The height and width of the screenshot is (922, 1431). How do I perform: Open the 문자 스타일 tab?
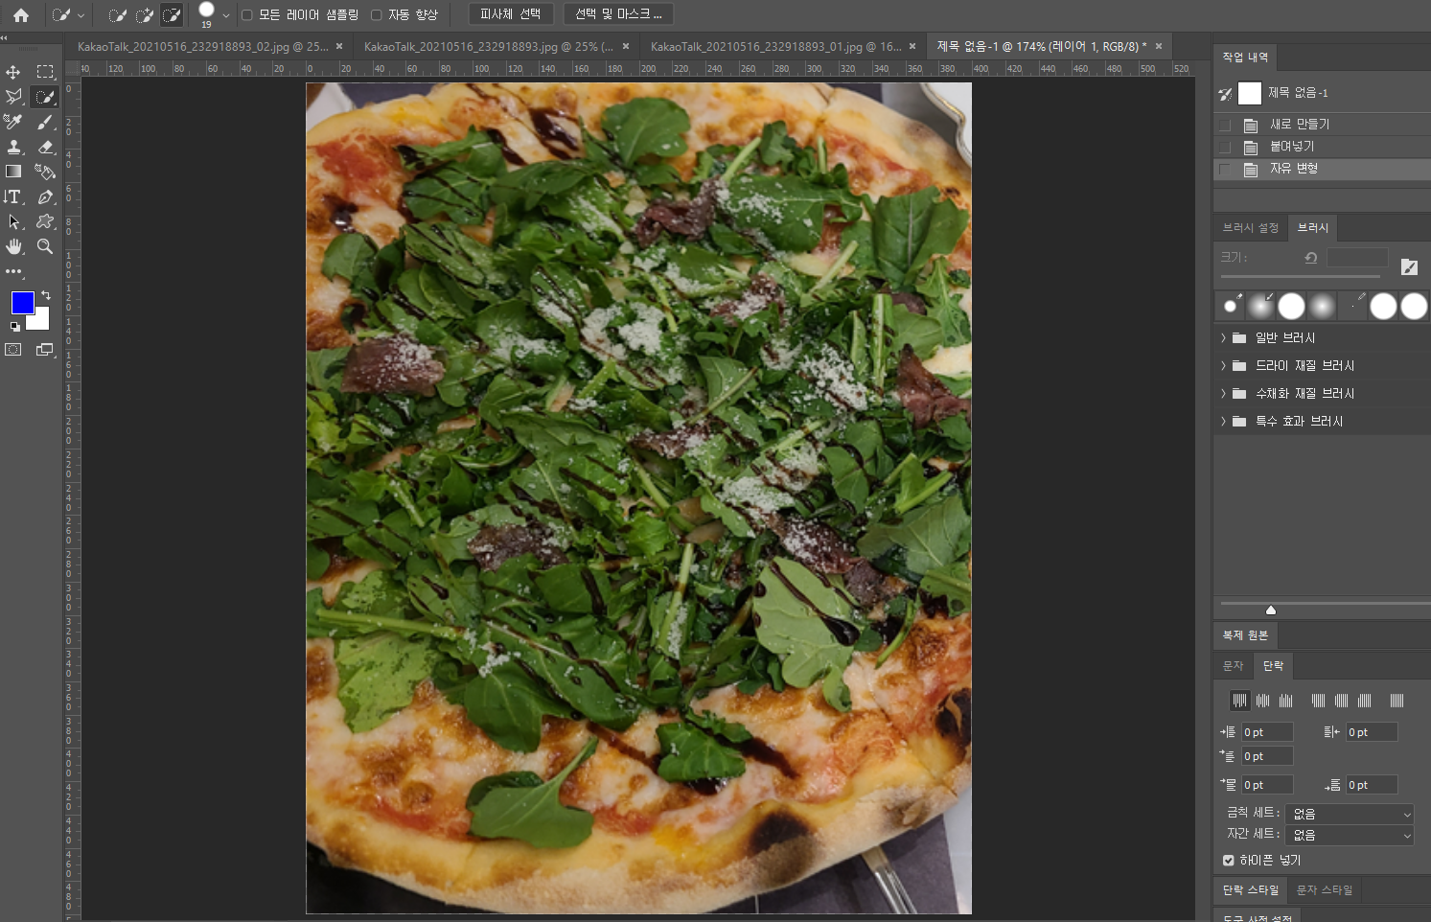(1325, 890)
